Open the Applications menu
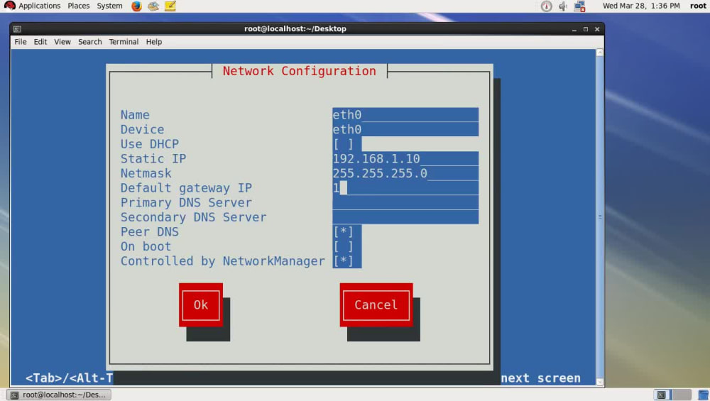This screenshot has width=710, height=401. [39, 6]
